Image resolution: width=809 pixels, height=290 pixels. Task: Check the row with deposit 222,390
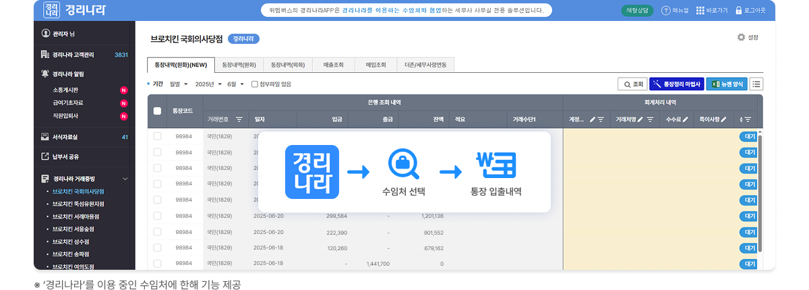[x=157, y=232]
